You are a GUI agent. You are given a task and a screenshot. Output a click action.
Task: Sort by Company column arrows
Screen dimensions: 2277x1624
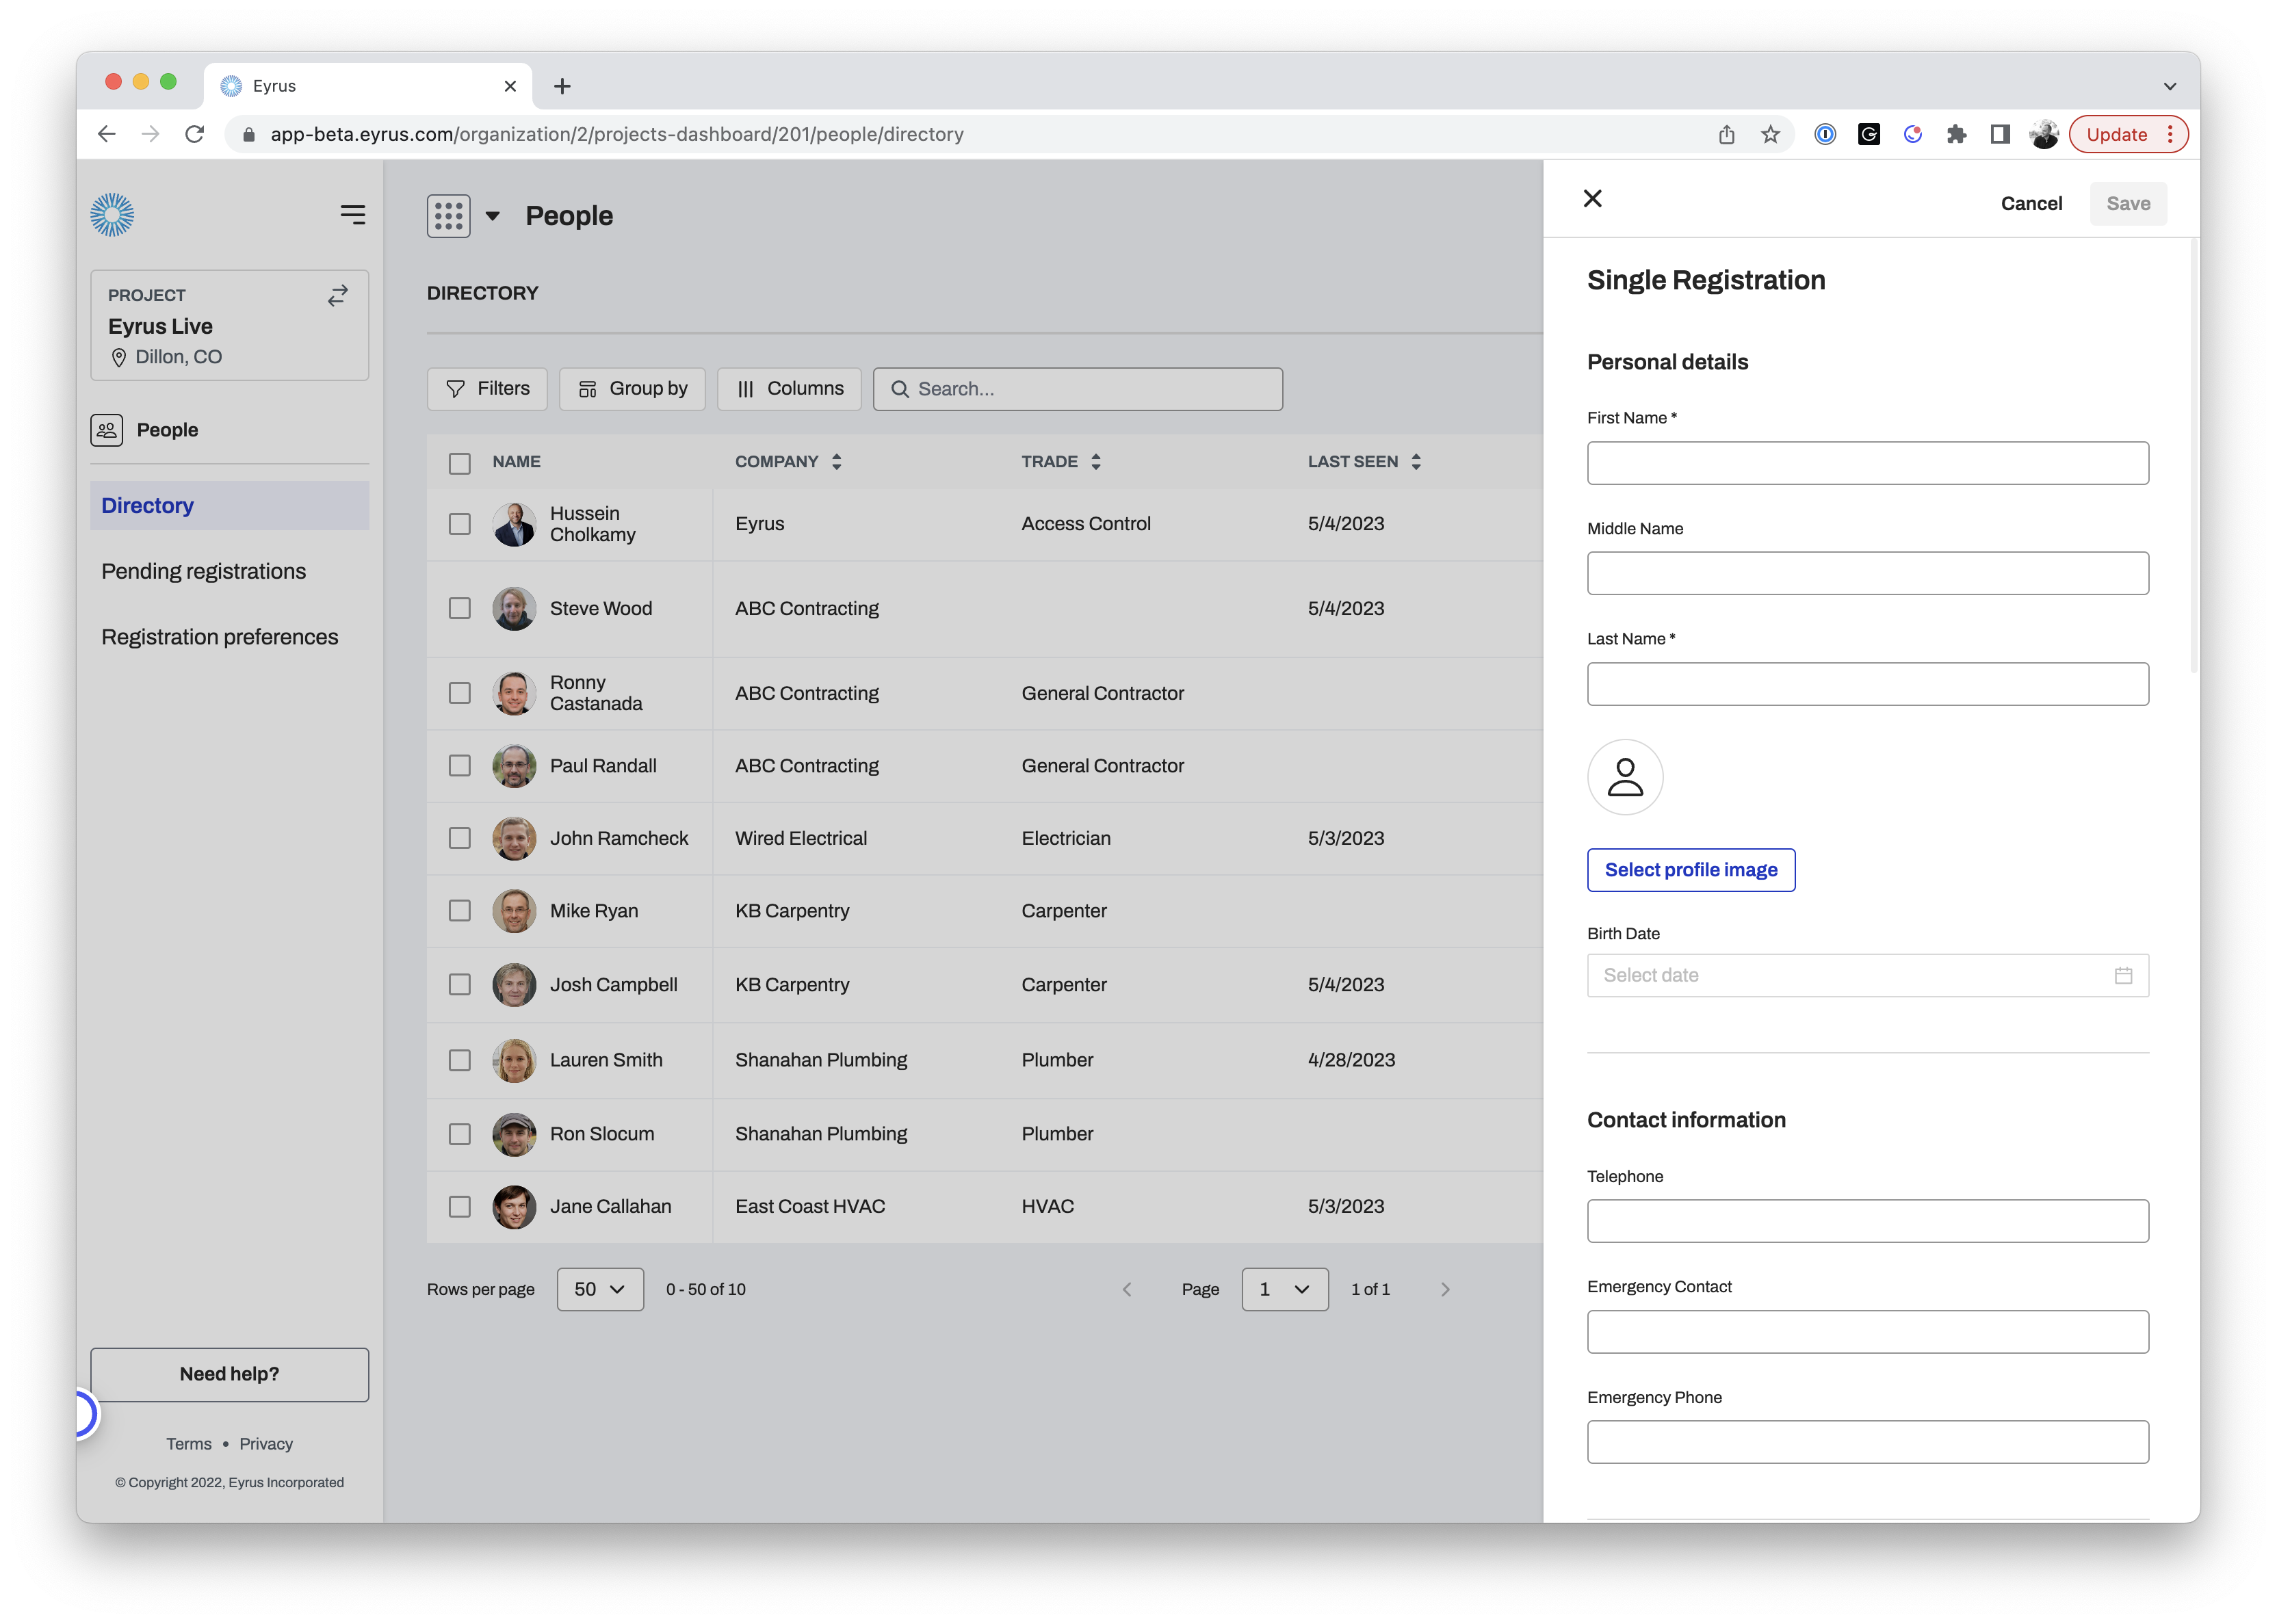point(837,461)
